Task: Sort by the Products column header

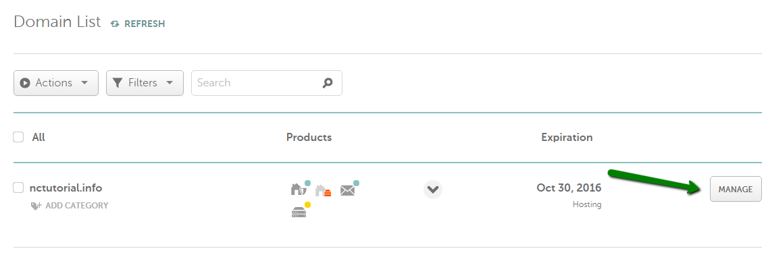Action: tap(309, 138)
